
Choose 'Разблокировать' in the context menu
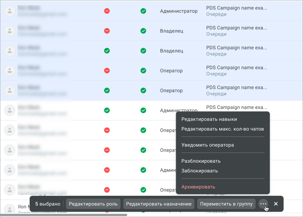tap(201, 161)
